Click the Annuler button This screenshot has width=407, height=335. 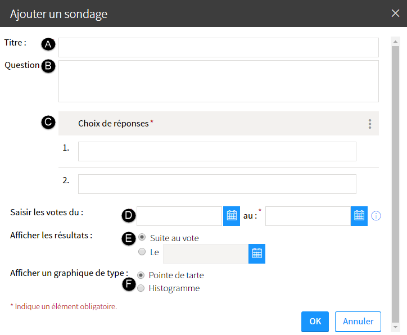[358, 322]
